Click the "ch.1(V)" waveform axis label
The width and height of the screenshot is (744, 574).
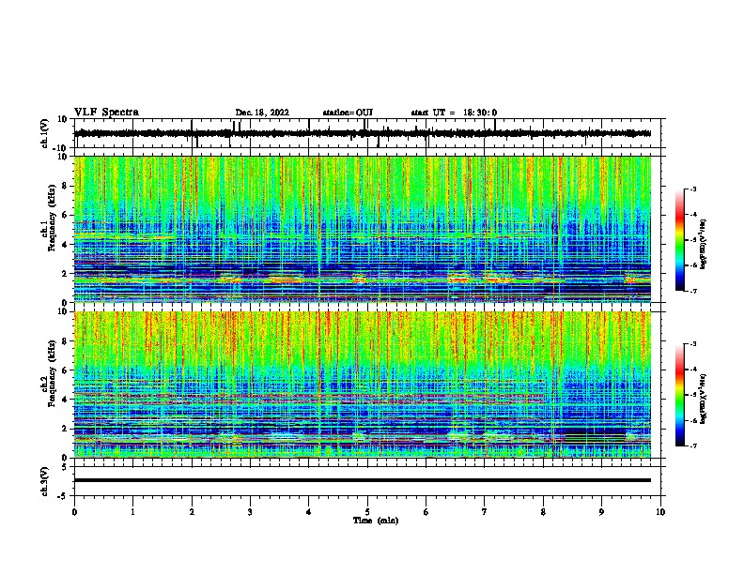coord(45,133)
